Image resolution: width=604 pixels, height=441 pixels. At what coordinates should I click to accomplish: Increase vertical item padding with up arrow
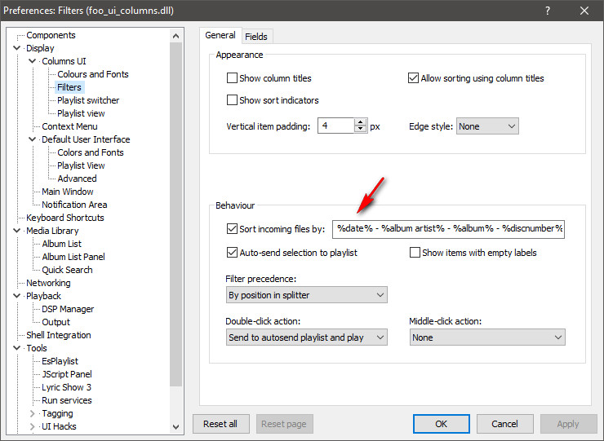pyautogui.click(x=361, y=122)
